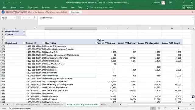
Task: Collapse the 100-601-67100 Meetings row
Action: point(27,58)
